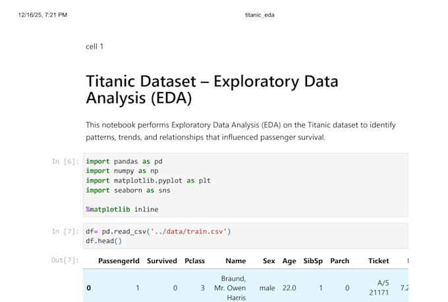Click the date '12/16/25, 7:21 PM'
The height and width of the screenshot is (302, 448).
tap(43, 15)
